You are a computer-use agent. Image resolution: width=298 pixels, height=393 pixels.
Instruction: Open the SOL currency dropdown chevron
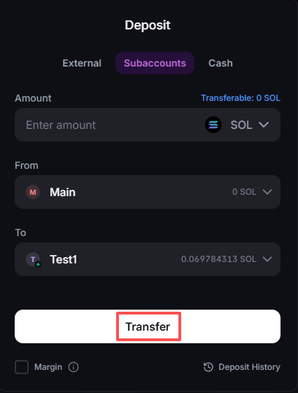264,125
